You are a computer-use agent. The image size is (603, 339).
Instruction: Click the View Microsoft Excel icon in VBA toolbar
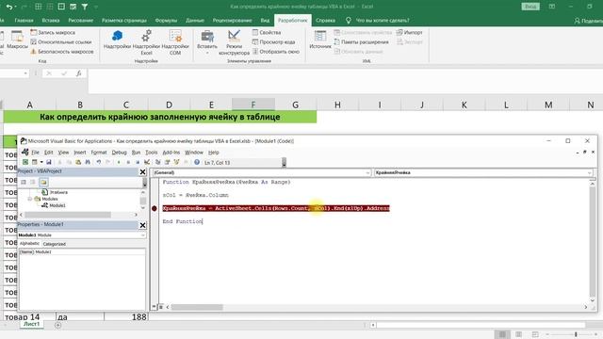click(x=25, y=162)
